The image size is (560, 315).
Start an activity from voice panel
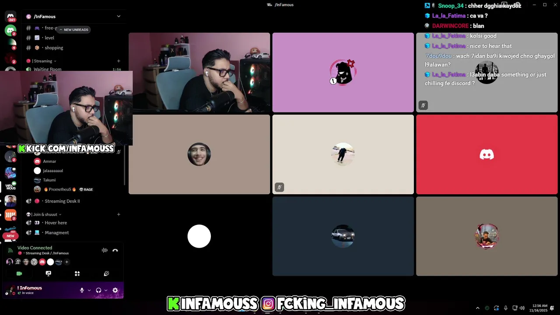[77, 273]
